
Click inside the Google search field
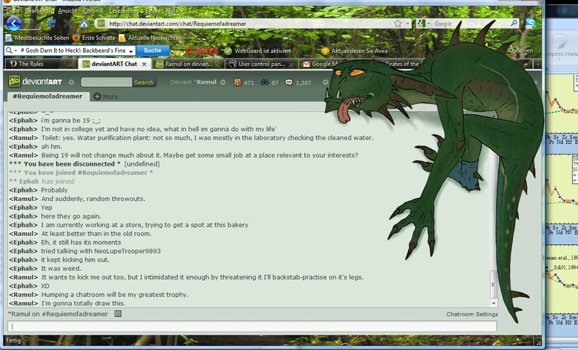(x=470, y=24)
